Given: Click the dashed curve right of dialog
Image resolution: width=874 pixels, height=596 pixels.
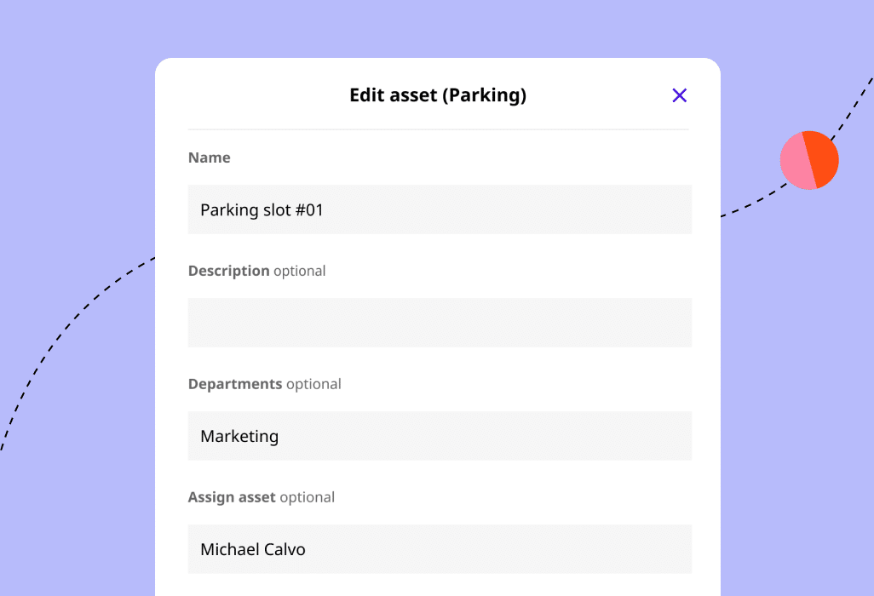Looking at the screenshot, I should (x=750, y=206).
